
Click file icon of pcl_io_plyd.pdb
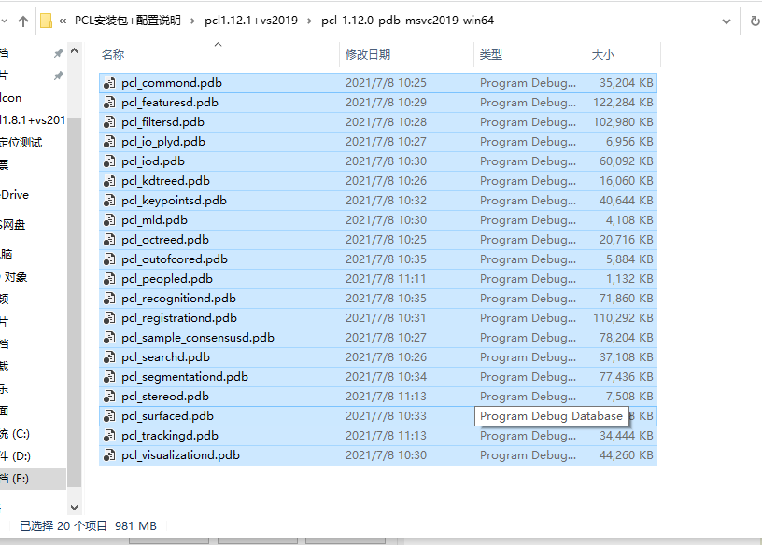[x=109, y=141]
